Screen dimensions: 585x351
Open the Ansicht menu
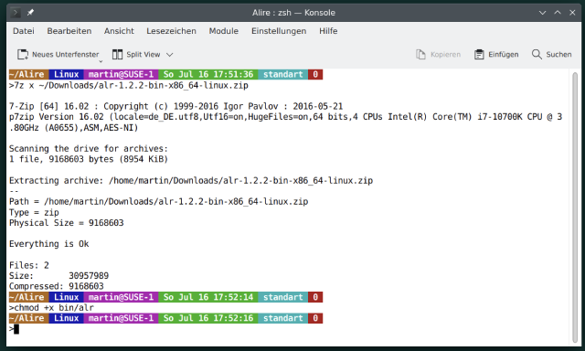point(119,31)
